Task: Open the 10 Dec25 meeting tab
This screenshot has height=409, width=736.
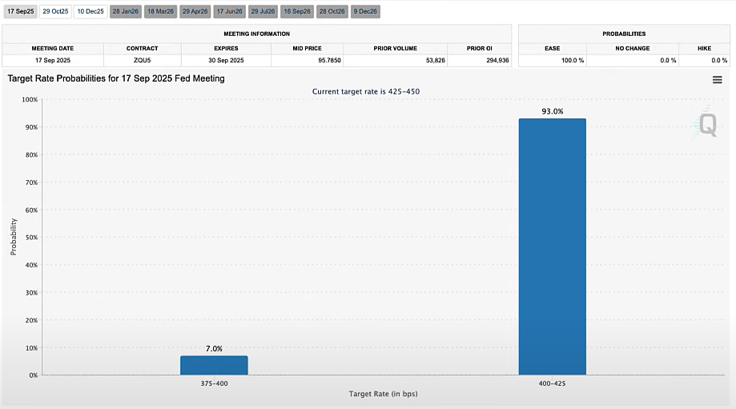Action: pos(90,11)
